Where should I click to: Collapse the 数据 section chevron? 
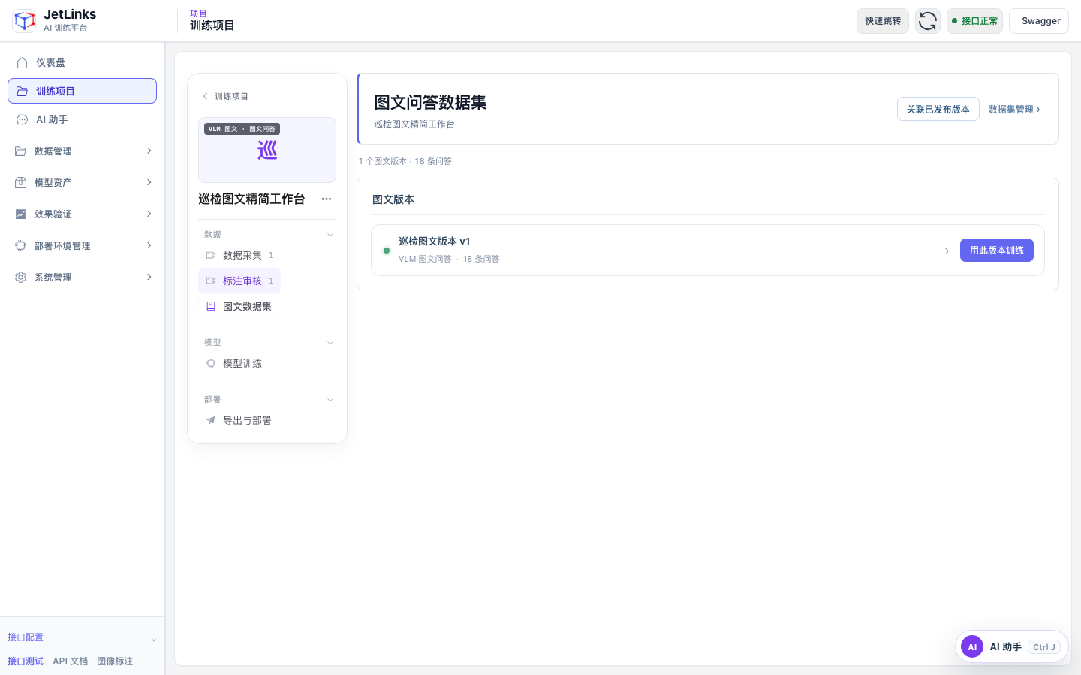point(330,235)
